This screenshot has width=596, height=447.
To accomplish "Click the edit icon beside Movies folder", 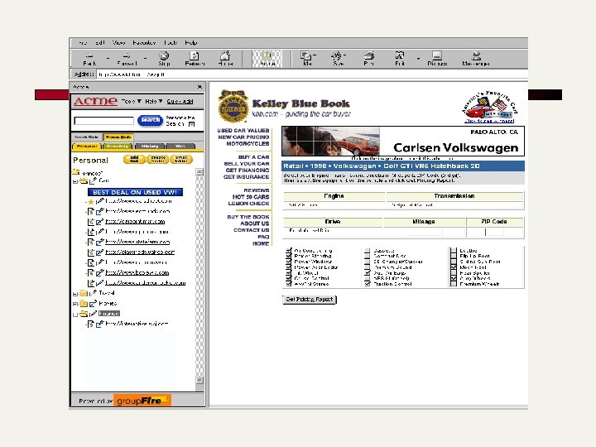I will (93, 304).
